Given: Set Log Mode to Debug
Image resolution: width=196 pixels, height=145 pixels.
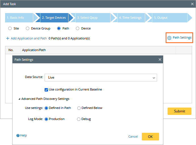Looking at the screenshot, I should pos(79,119).
